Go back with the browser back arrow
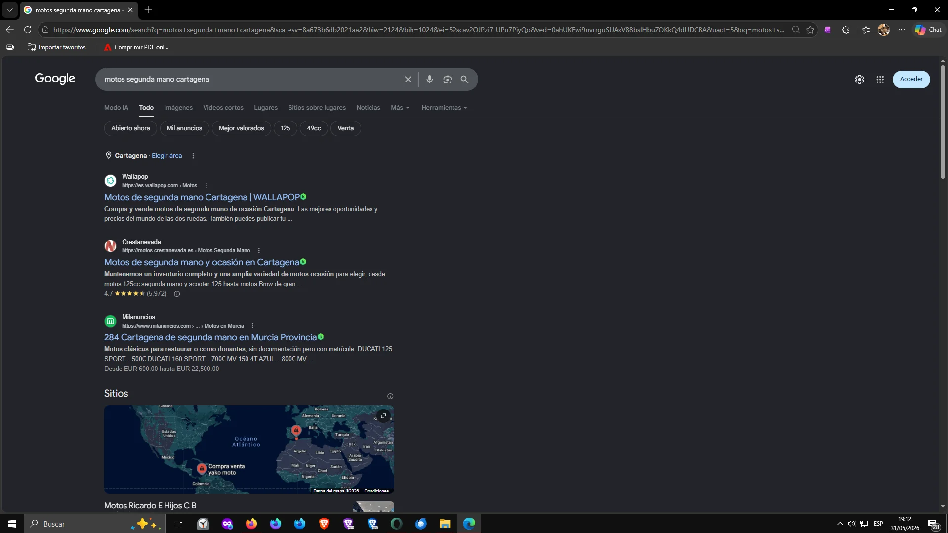 (x=9, y=30)
